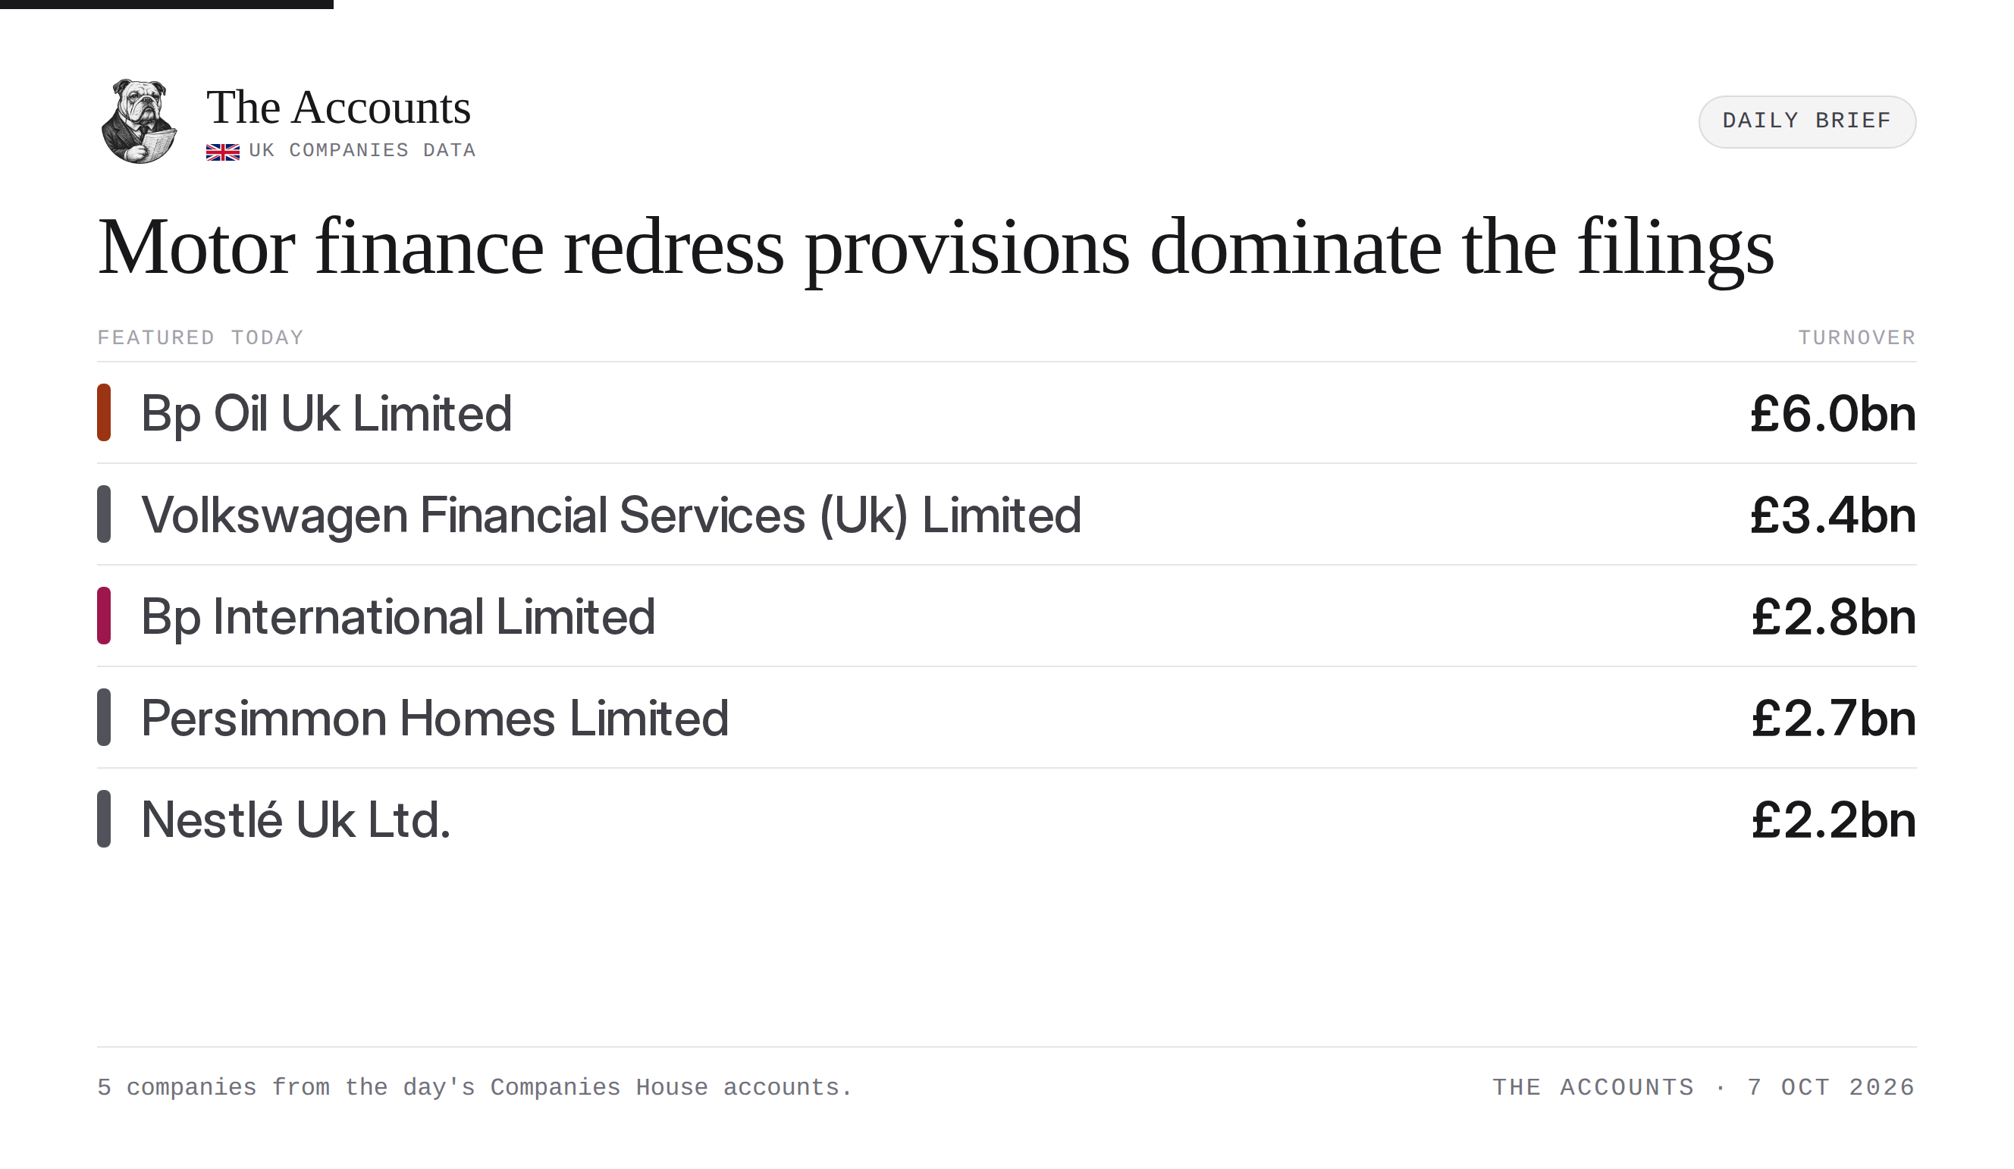Screen dimensions: 2014x1169
Task: Click the UK flag icon
Action: [223, 152]
